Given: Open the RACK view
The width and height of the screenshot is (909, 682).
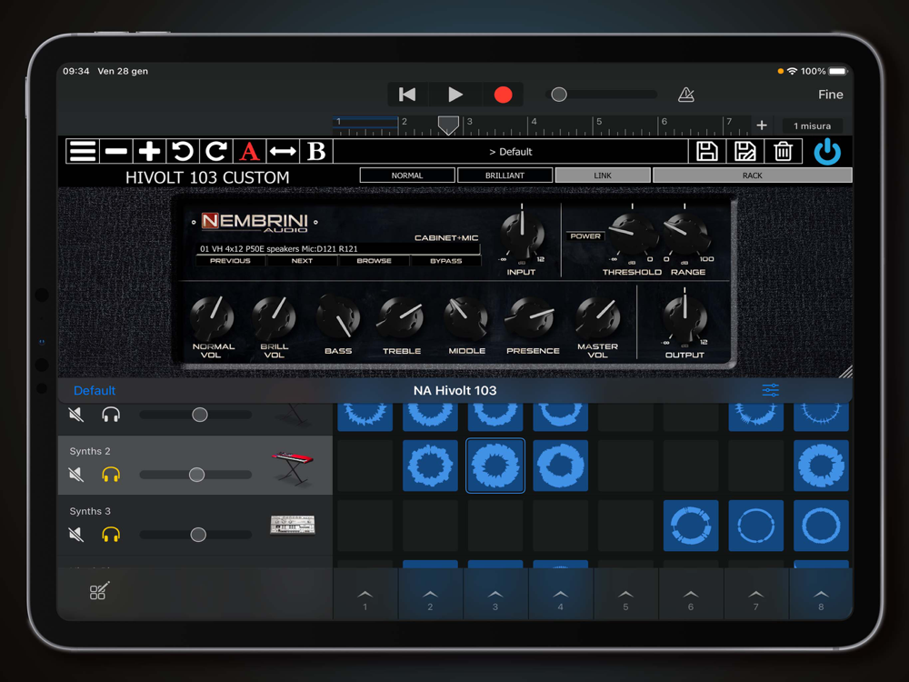Looking at the screenshot, I should coord(752,176).
